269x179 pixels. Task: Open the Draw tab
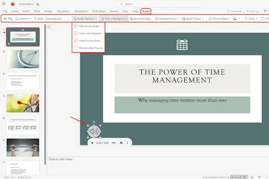[37, 11]
